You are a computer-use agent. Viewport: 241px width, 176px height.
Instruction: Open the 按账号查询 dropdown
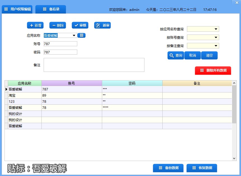point(216,37)
